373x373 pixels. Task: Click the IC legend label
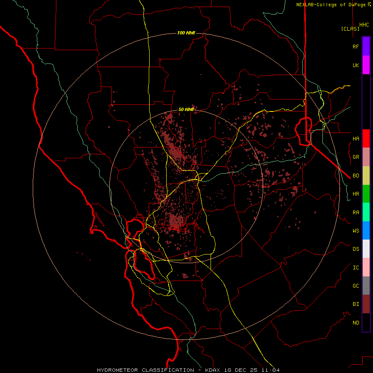click(x=356, y=268)
